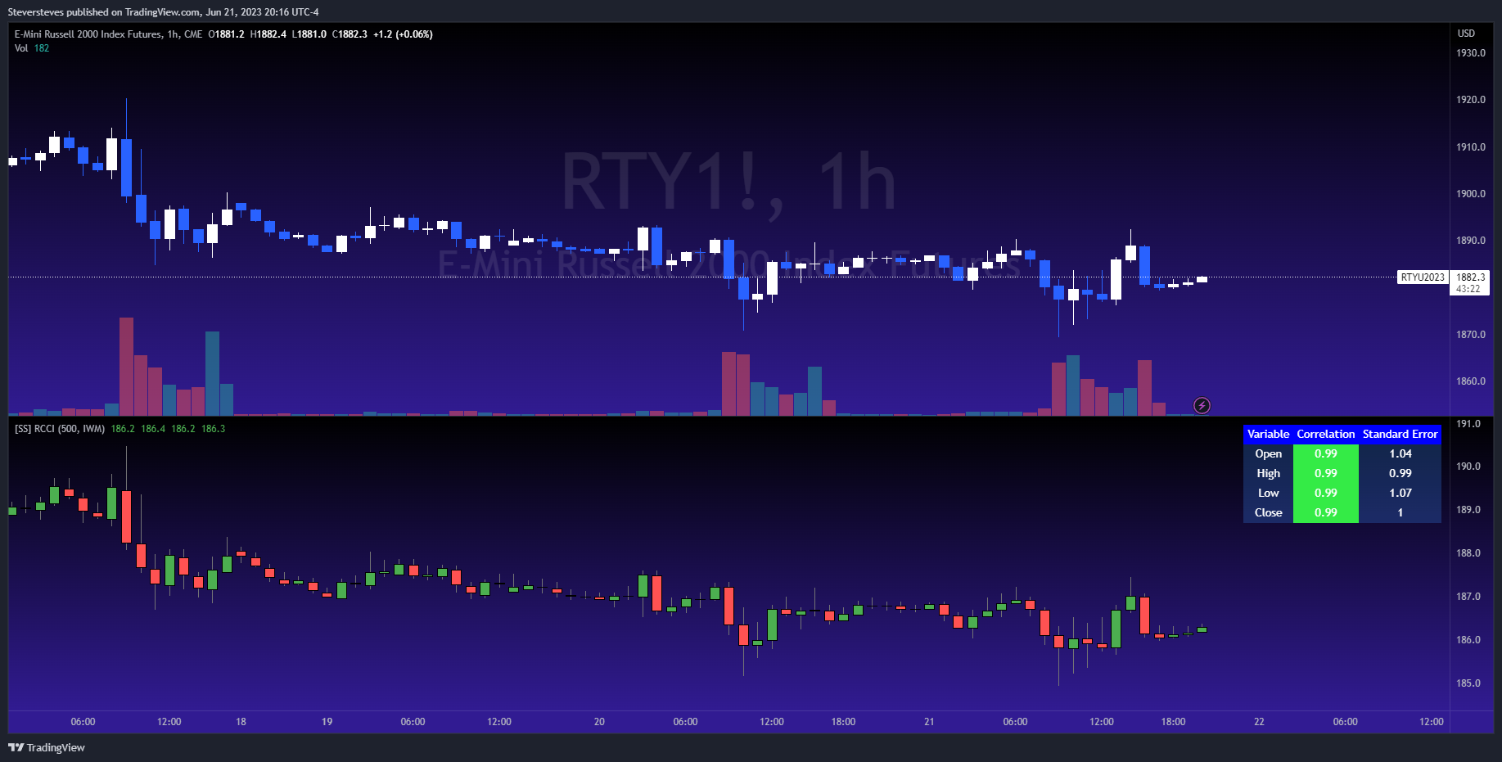The height and width of the screenshot is (762, 1502).
Task: Select the RTYU2023 symbol label
Action: [1423, 277]
